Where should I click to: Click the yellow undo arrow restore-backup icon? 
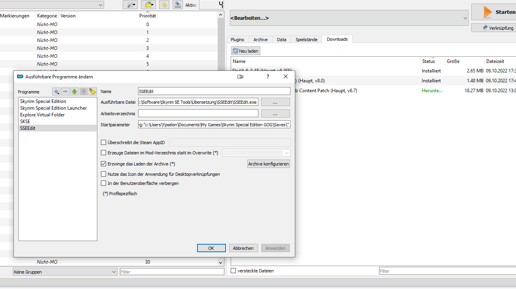[164, 5]
